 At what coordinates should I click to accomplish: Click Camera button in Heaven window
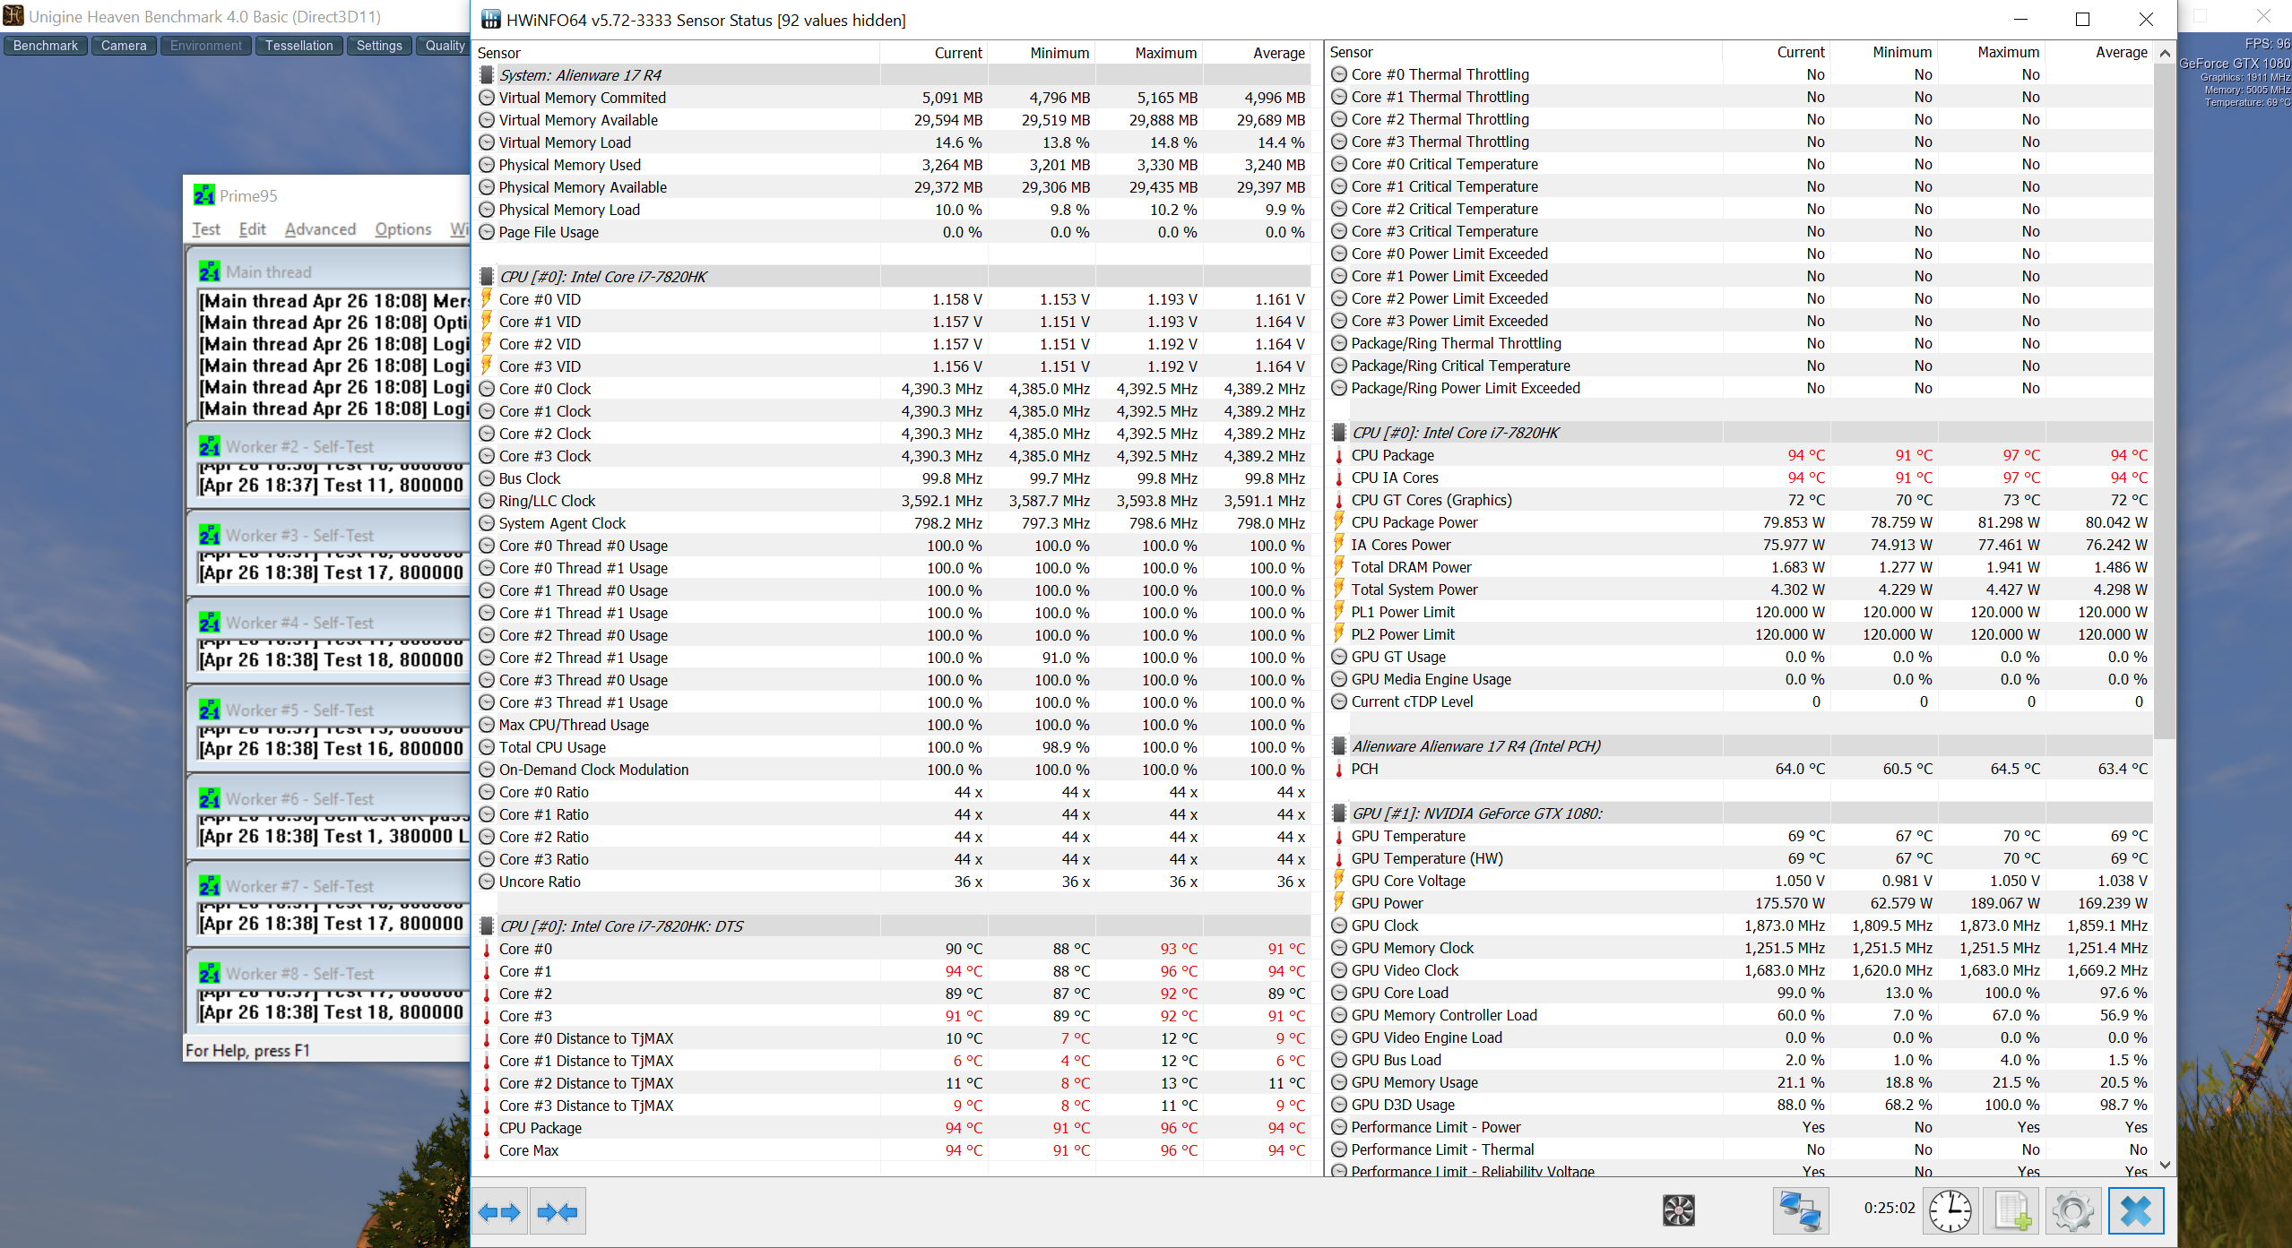click(x=124, y=45)
